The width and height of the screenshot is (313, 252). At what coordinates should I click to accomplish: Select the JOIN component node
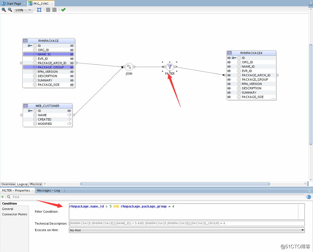129,67
